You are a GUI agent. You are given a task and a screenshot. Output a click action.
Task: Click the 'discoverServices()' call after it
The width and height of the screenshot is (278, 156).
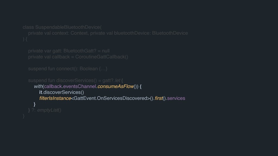[64, 92]
